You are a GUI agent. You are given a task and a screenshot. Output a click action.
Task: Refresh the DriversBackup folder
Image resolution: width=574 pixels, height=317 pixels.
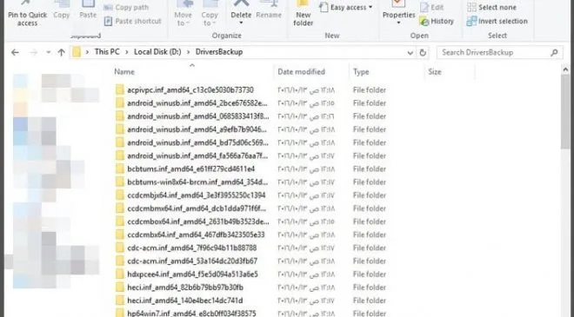(423, 53)
